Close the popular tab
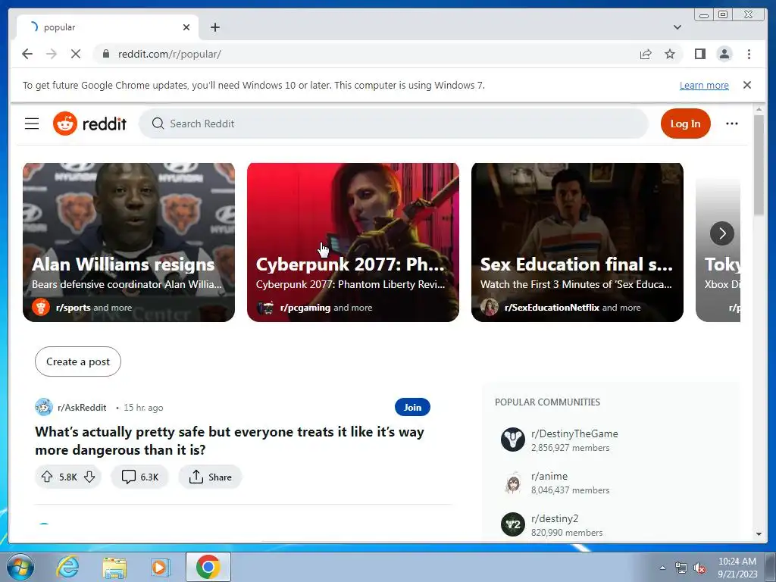This screenshot has height=582, width=776. (x=186, y=27)
